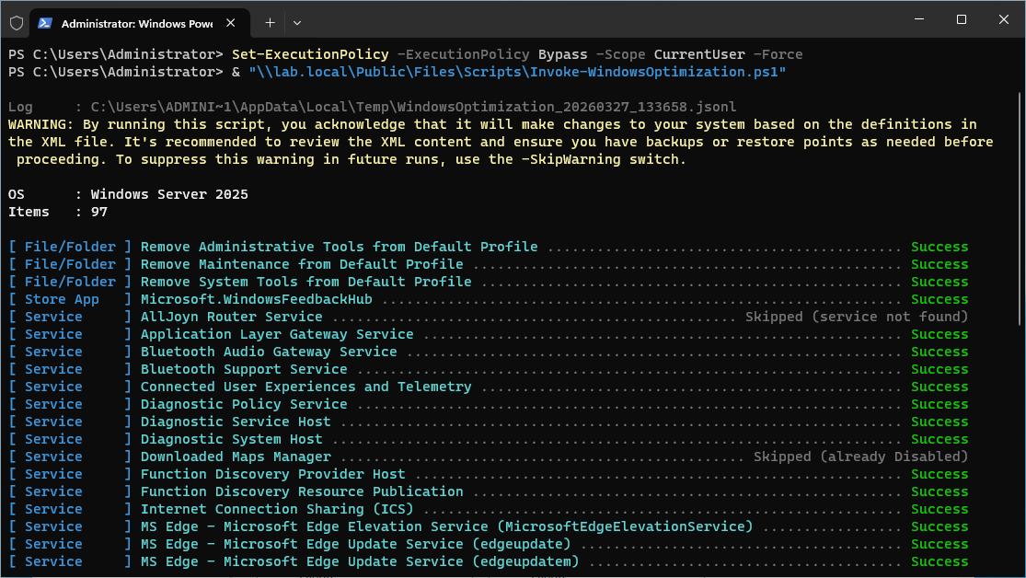Image resolution: width=1026 pixels, height=578 pixels.
Task: Click the Microsoft.WindowsFeedbackHub entry
Action: coord(257,299)
